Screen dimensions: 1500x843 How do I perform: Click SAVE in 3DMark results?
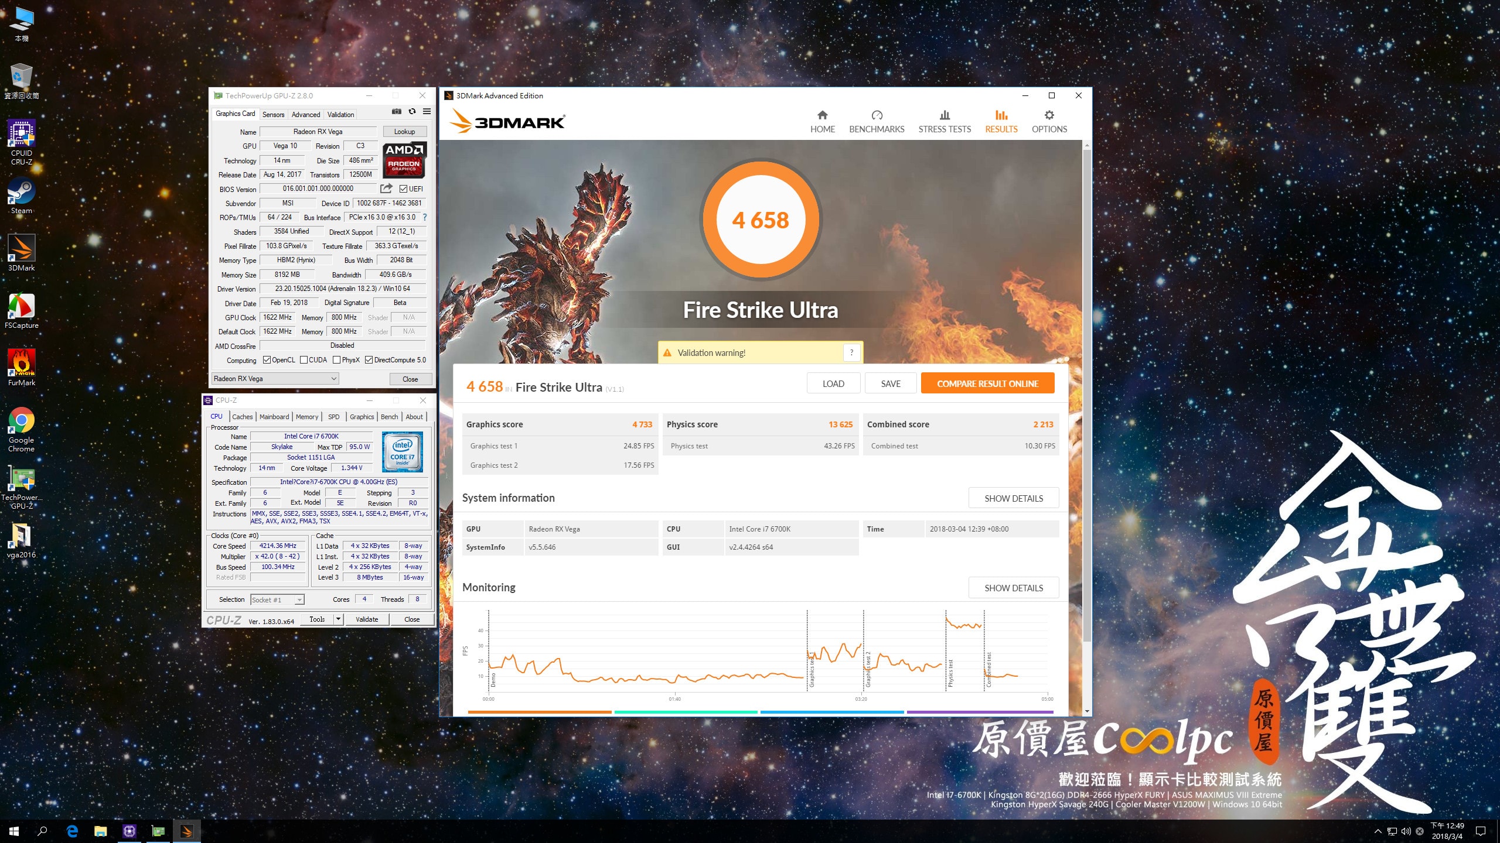[891, 383]
